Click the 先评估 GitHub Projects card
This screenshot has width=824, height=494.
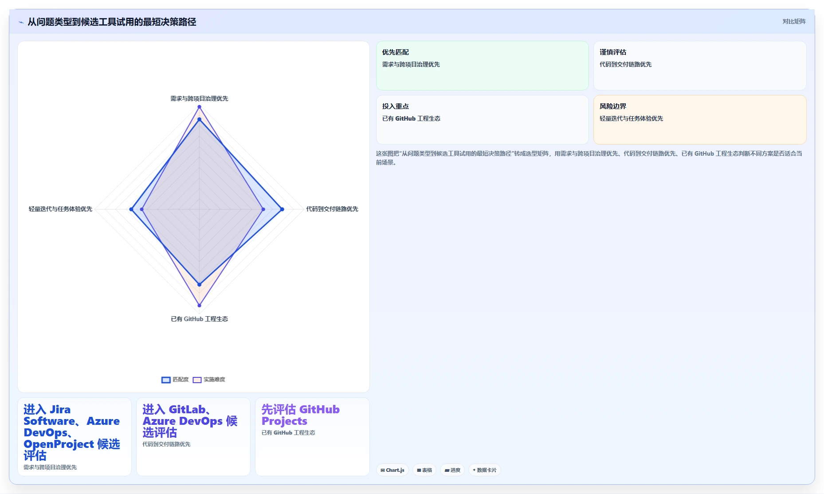[x=312, y=437]
